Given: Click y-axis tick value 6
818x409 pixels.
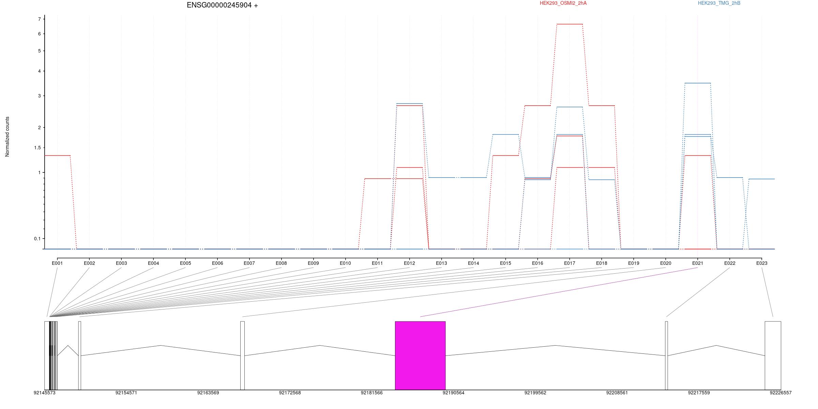Looking at the screenshot, I should click(x=40, y=34).
